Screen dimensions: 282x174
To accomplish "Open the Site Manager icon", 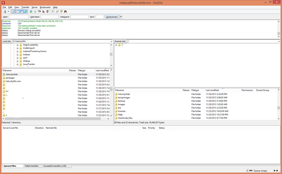I will coord(5,11).
